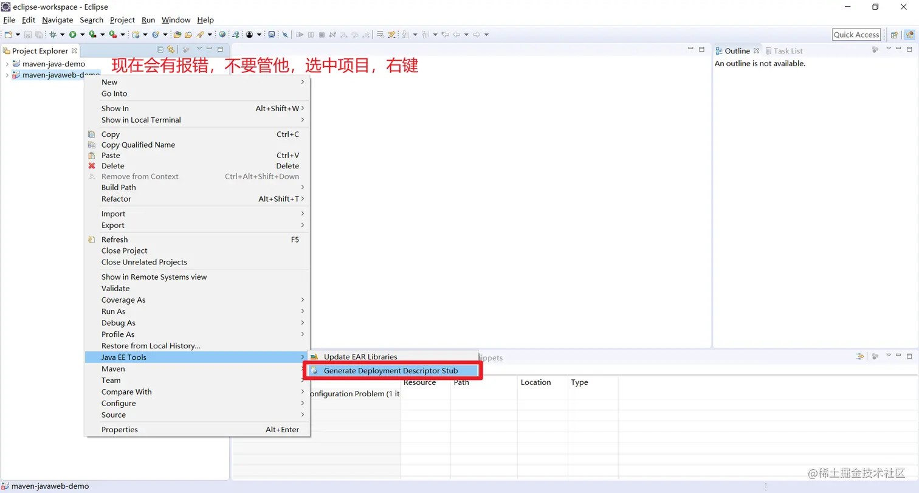The width and height of the screenshot is (919, 493).
Task: Minimize the Outline view panel
Action: pyautogui.click(x=899, y=48)
